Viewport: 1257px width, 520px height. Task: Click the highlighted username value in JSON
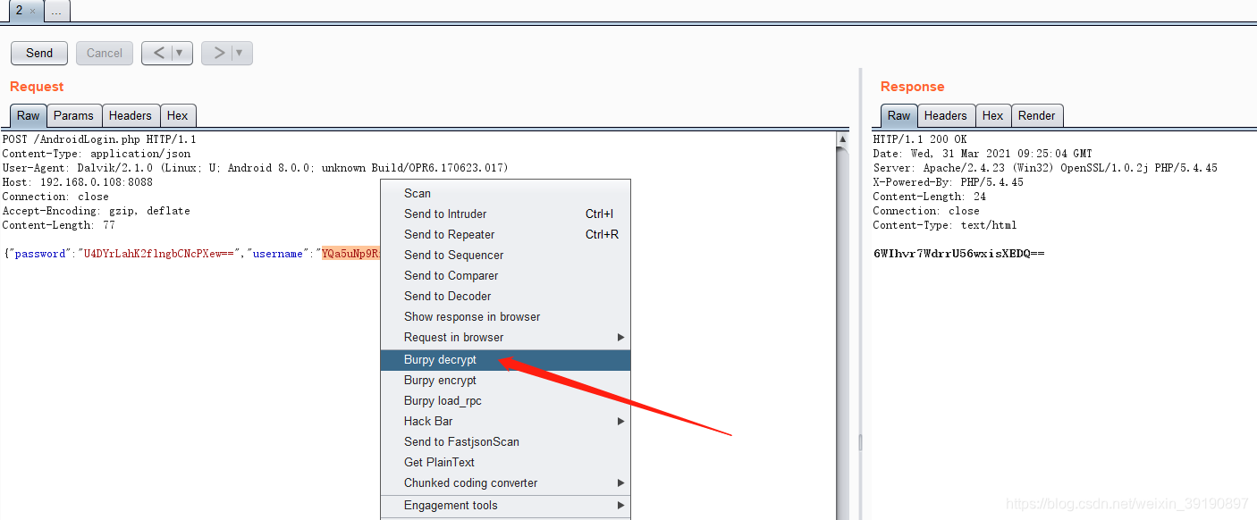click(350, 254)
